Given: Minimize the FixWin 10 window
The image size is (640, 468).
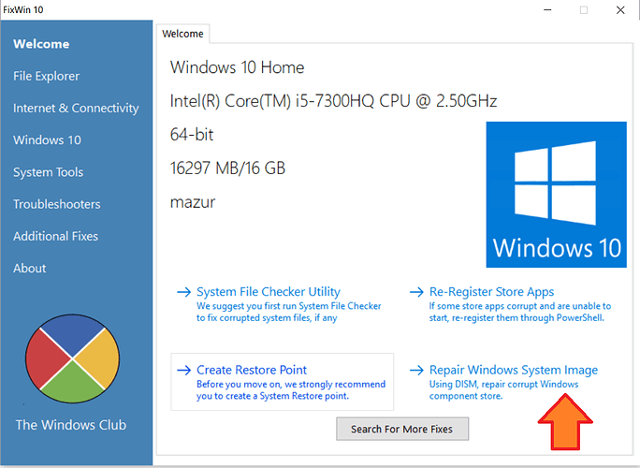Looking at the screenshot, I should 547,9.
